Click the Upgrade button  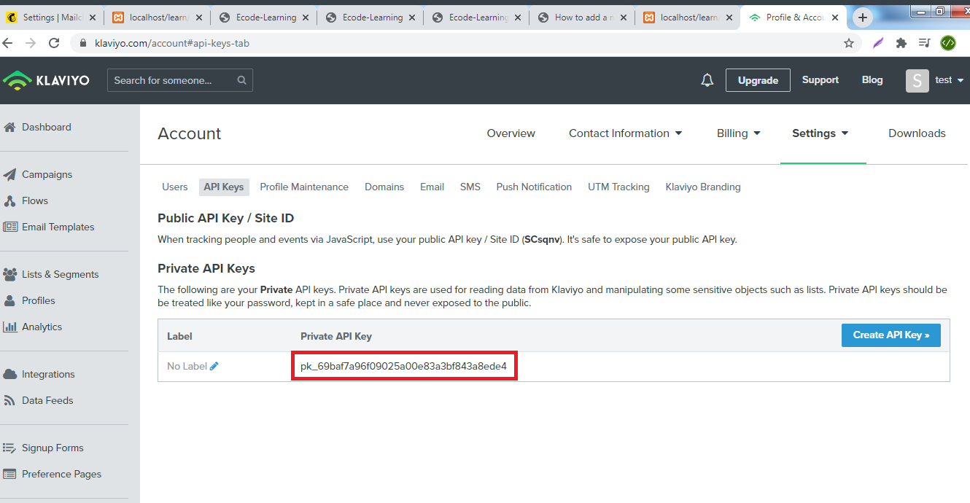pos(758,80)
